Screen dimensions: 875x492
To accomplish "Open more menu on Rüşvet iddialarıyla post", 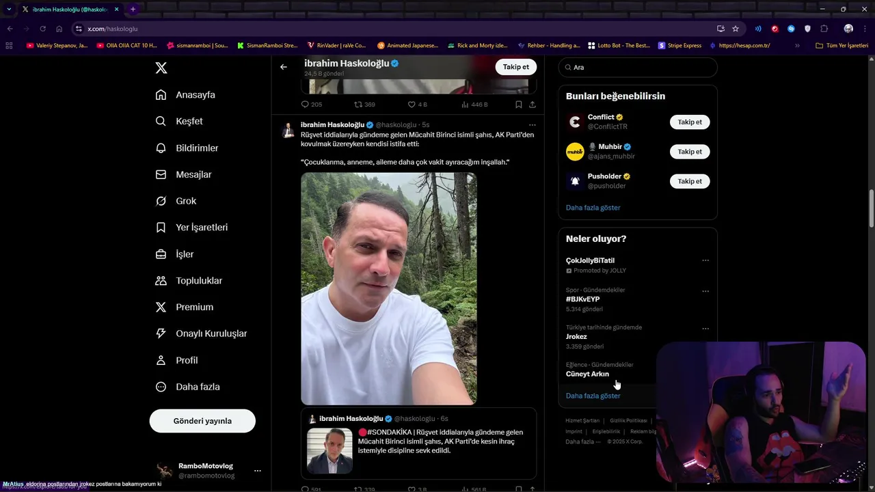I will pos(532,125).
